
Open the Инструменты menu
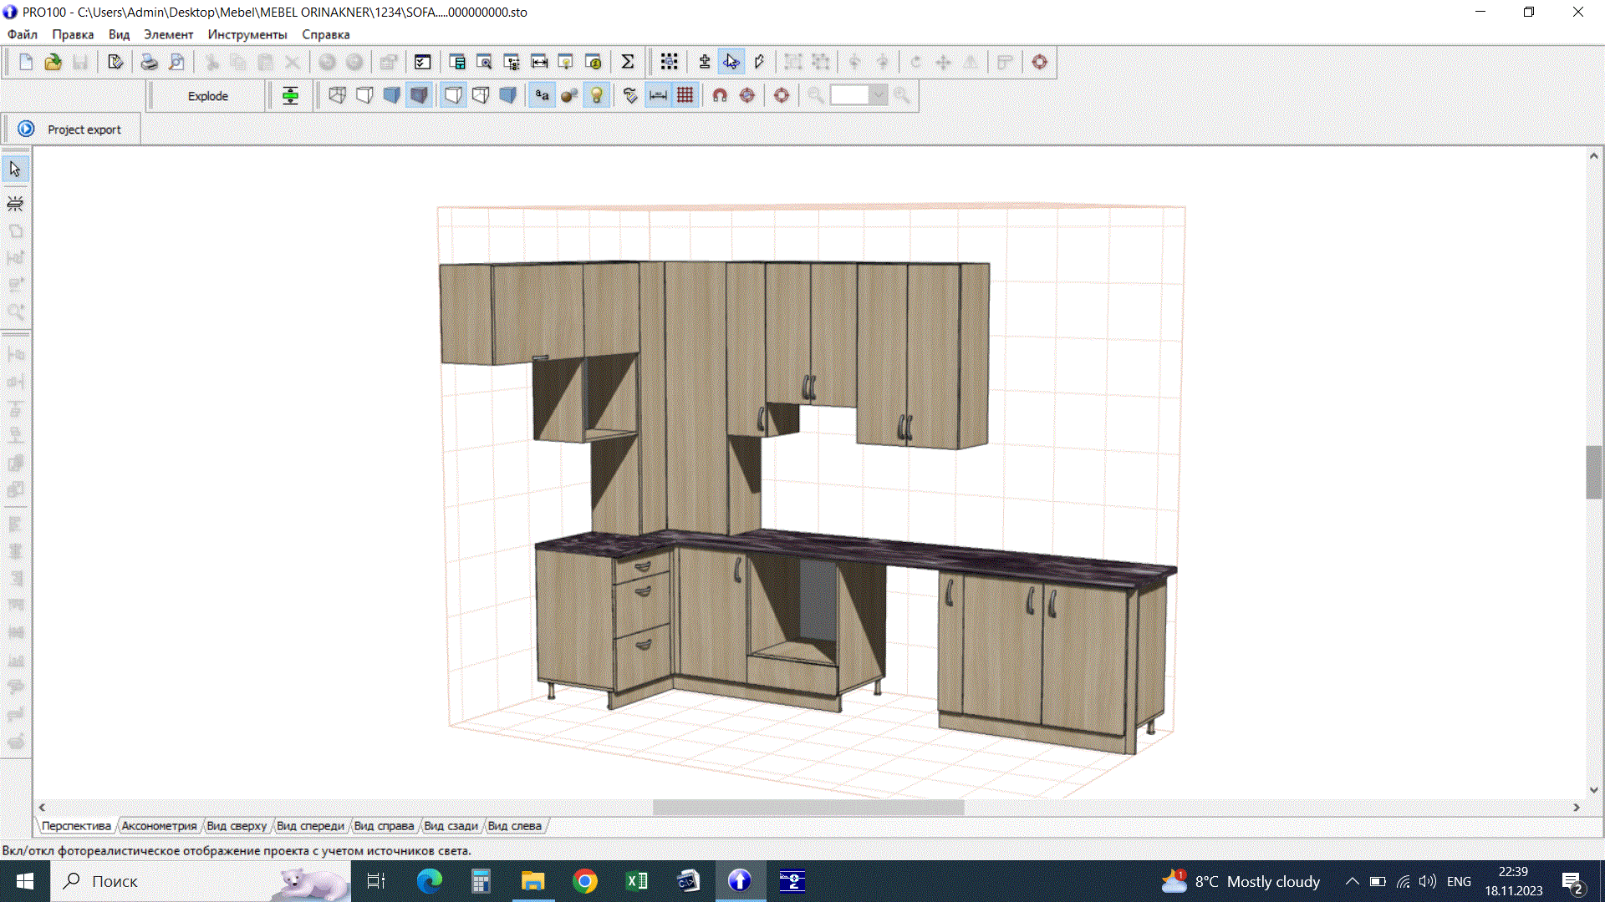pyautogui.click(x=246, y=34)
